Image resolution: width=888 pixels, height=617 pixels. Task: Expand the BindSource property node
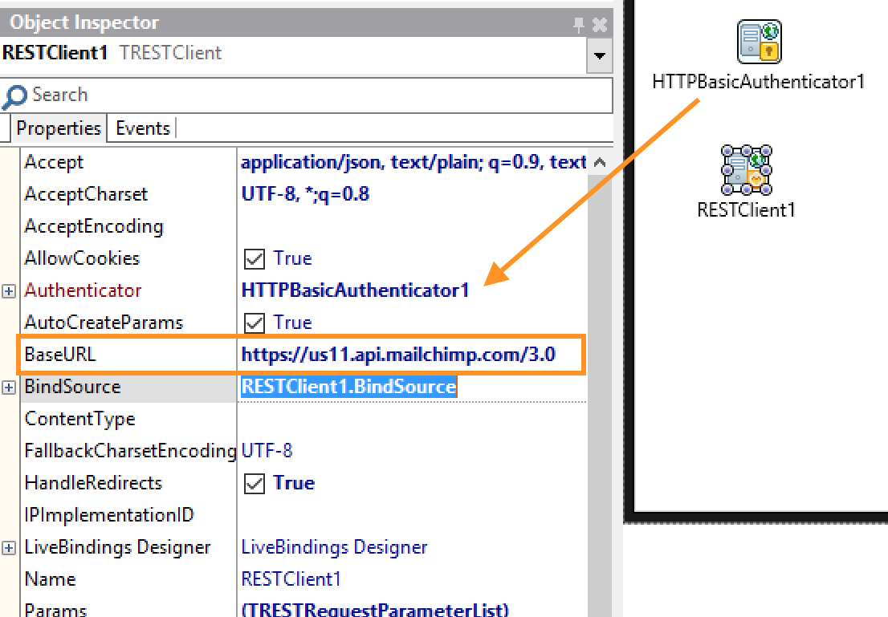click(x=9, y=388)
